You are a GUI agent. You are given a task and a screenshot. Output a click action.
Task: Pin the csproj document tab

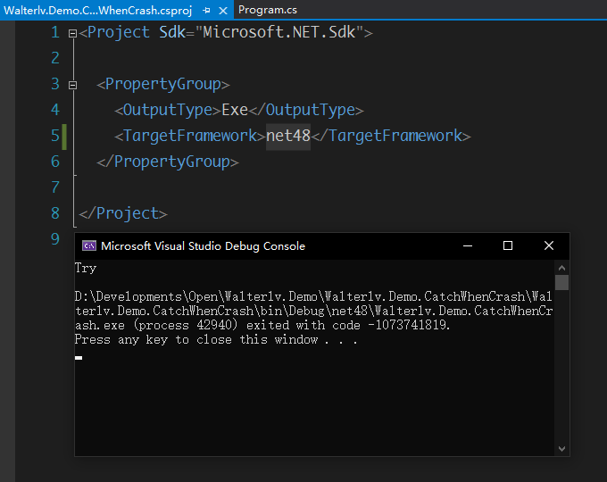point(206,11)
